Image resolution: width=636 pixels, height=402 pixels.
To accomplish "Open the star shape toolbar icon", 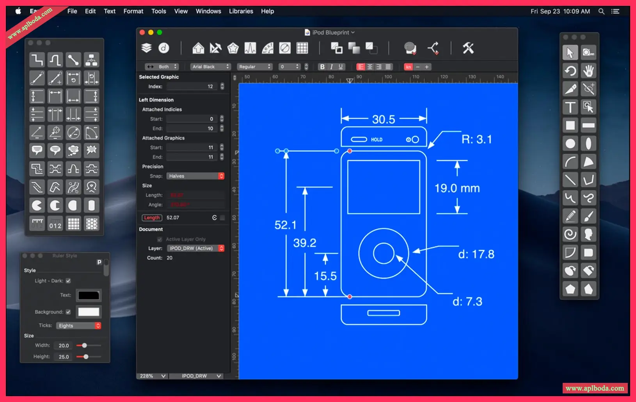I will click(x=233, y=48).
